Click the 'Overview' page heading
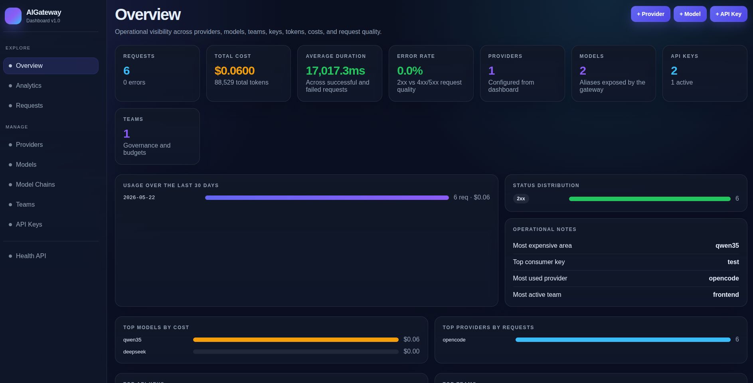 (x=148, y=15)
